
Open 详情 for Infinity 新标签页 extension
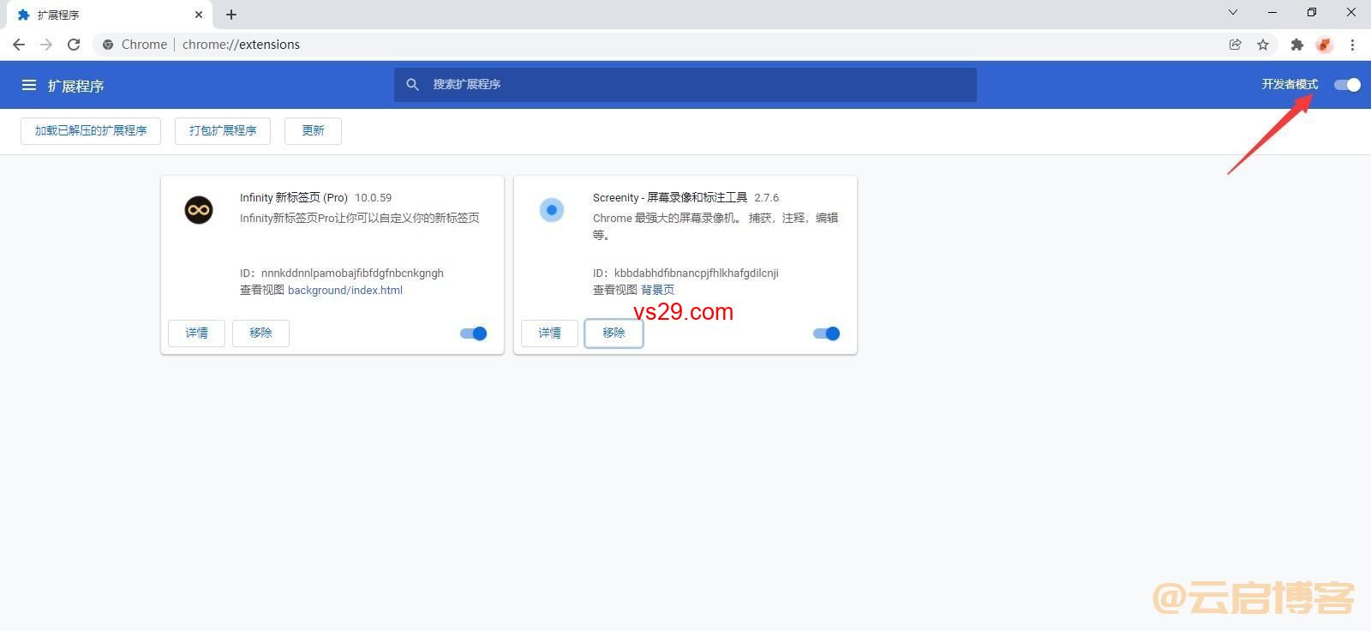click(196, 333)
